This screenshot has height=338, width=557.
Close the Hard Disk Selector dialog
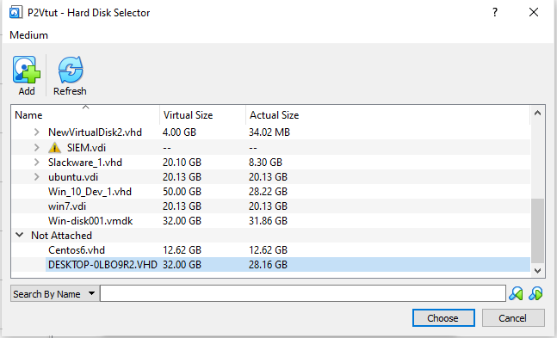[x=534, y=12]
